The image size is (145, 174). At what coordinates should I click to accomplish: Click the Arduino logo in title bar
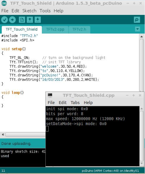point(4,3)
